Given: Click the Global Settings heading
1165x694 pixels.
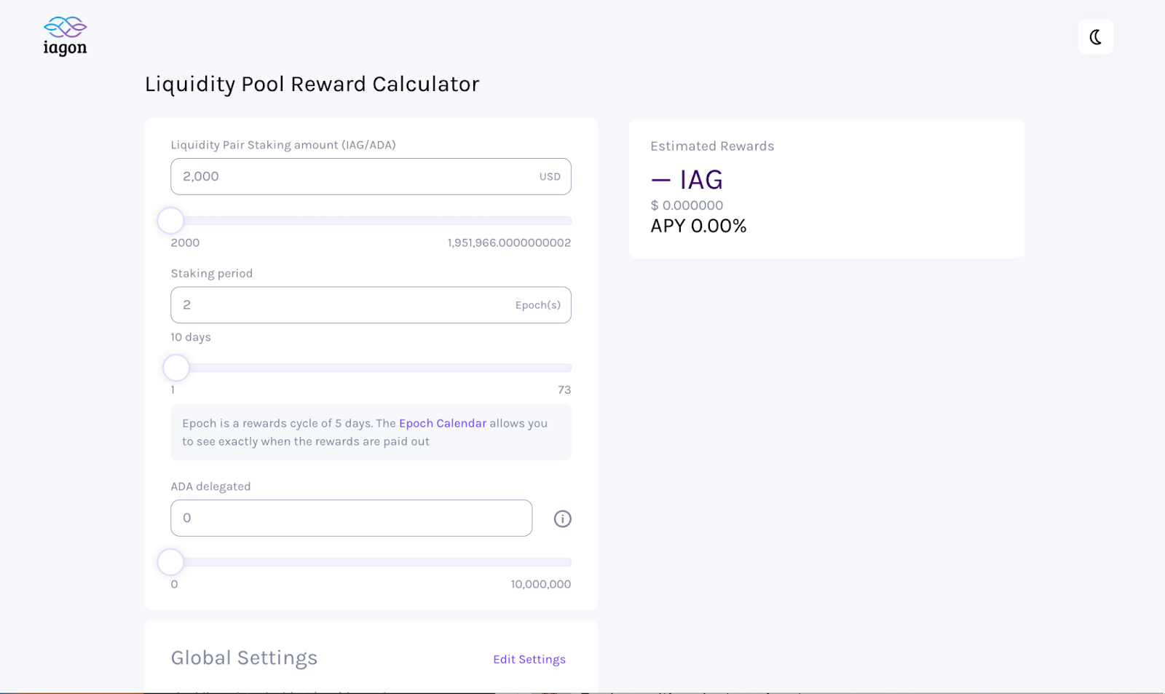Looking at the screenshot, I should (244, 658).
